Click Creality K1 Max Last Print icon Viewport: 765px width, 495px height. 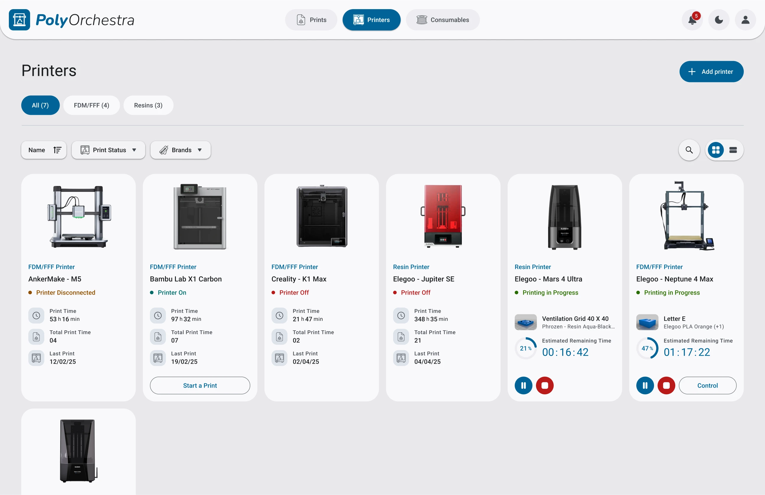(x=279, y=358)
